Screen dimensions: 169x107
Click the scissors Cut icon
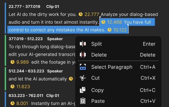[83, 78]
